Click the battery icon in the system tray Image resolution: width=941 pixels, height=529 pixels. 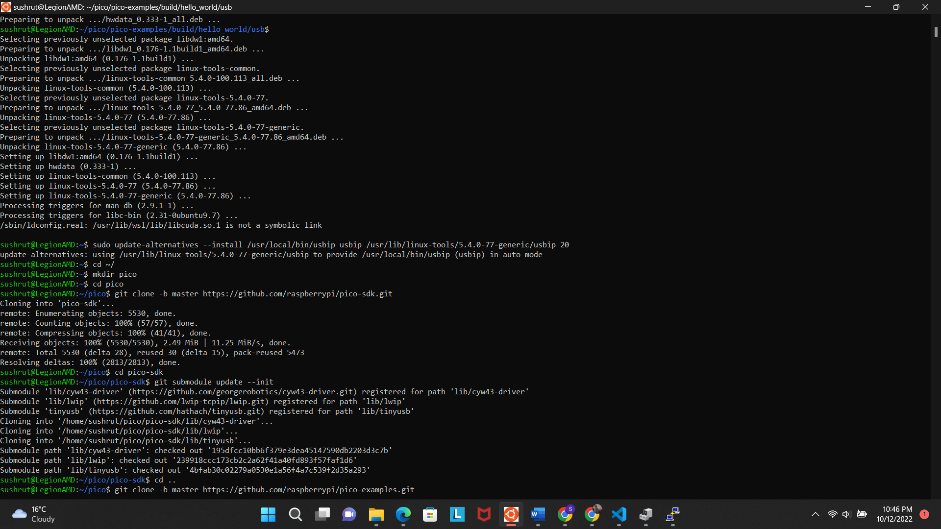point(863,514)
